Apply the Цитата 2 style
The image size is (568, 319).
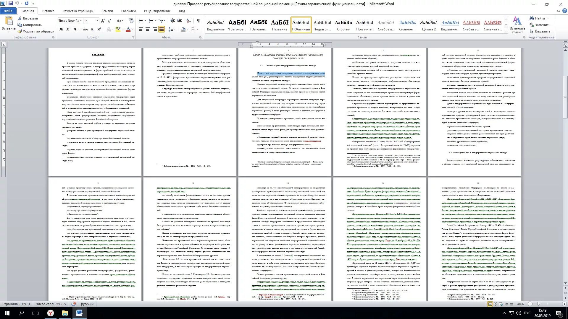[429, 25]
